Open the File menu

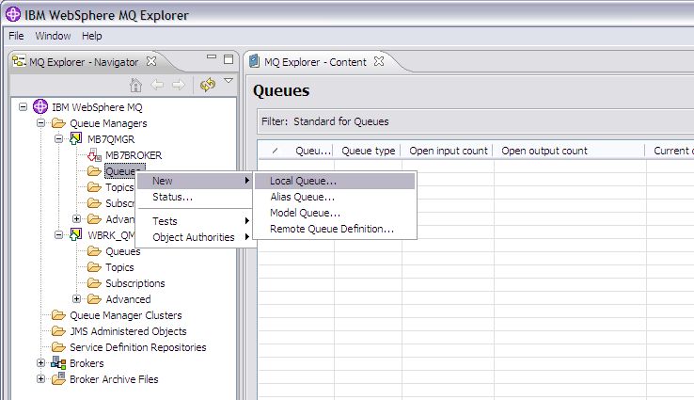[x=16, y=36]
